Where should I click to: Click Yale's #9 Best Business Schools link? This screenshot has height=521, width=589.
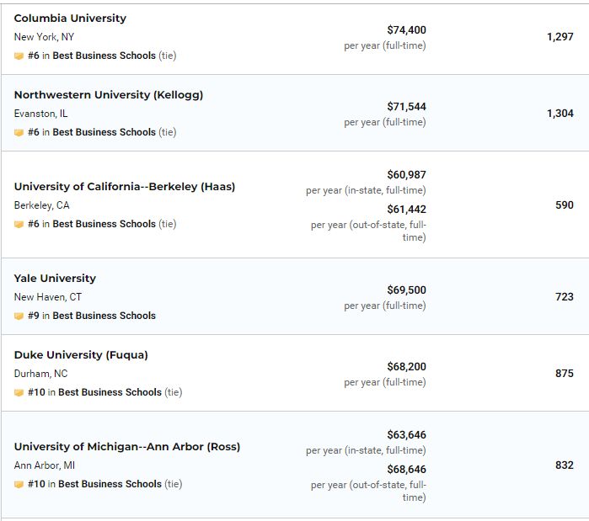point(104,316)
